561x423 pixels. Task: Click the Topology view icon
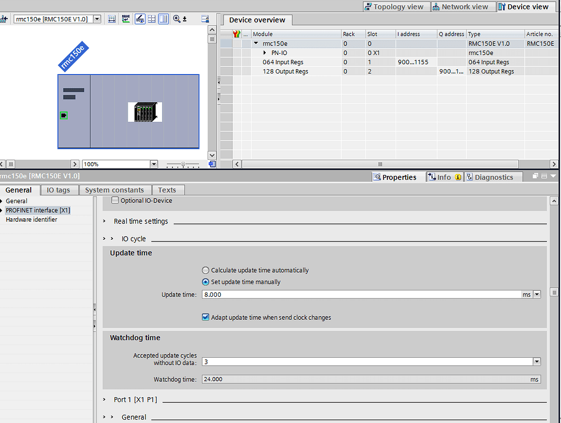pyautogui.click(x=396, y=7)
